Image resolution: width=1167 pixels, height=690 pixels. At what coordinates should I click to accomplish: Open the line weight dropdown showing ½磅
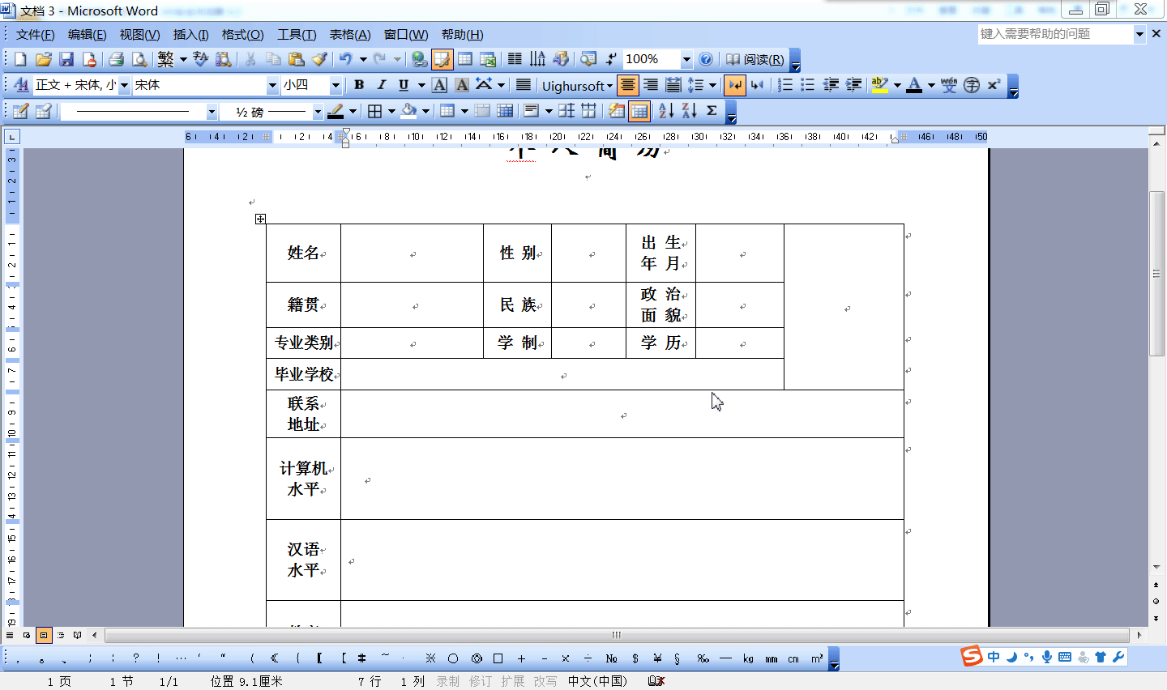317,111
